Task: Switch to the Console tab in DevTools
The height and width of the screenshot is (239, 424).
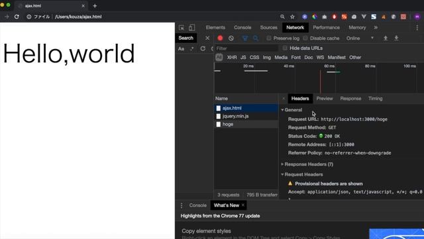Action: (242, 28)
